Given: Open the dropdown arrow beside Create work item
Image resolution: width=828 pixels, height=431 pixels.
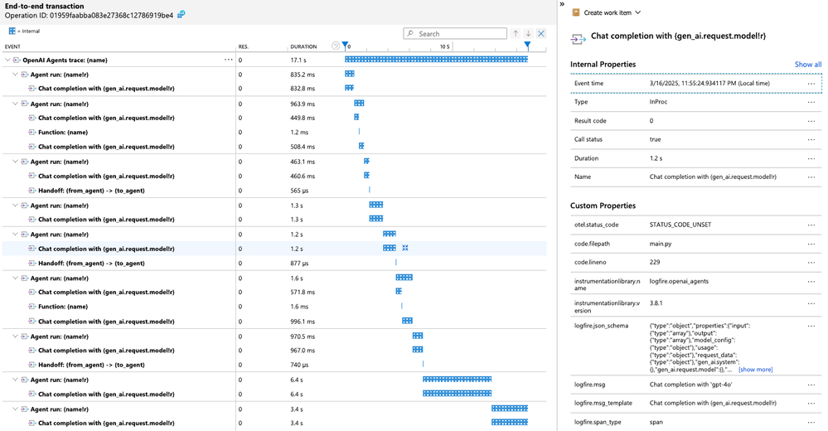Looking at the screenshot, I should tap(638, 12).
